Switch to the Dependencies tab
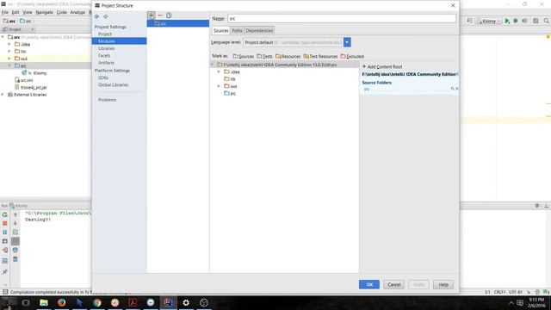 click(x=259, y=31)
